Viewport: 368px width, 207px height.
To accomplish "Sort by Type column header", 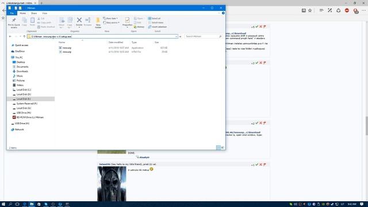I will (134, 43).
